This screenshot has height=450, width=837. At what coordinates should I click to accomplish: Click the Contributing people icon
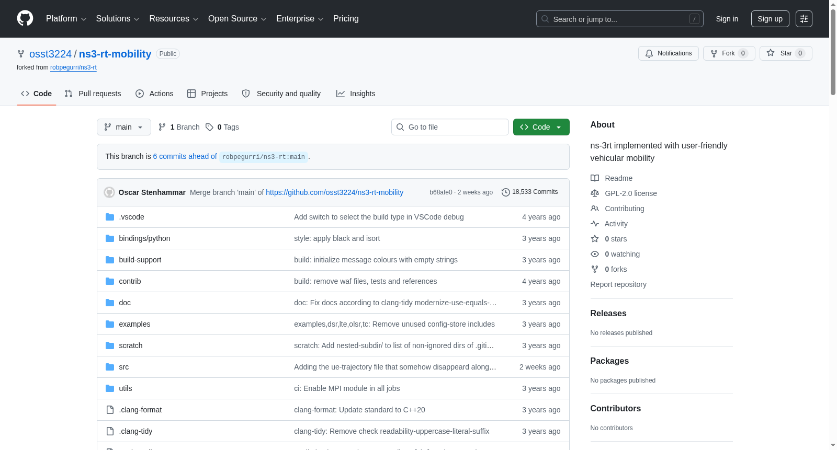coord(595,209)
